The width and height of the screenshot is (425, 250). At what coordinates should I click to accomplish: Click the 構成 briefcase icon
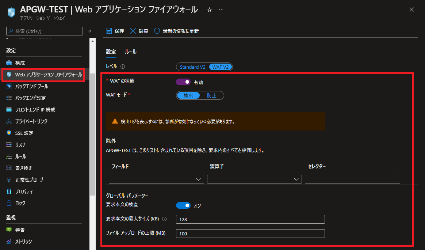[9, 63]
